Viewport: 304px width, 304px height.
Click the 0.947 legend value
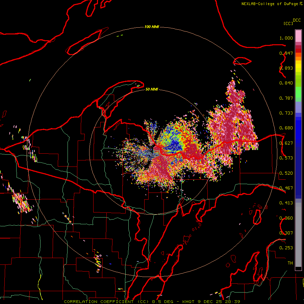pyautogui.click(x=286, y=53)
